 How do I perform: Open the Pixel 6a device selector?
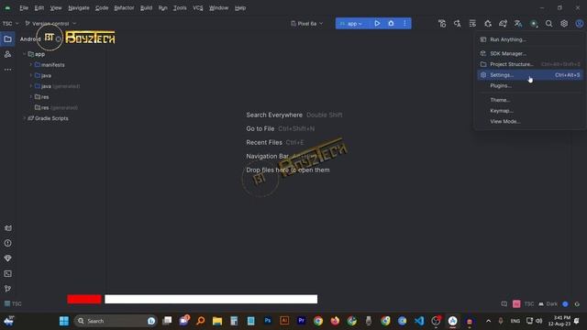(x=306, y=24)
